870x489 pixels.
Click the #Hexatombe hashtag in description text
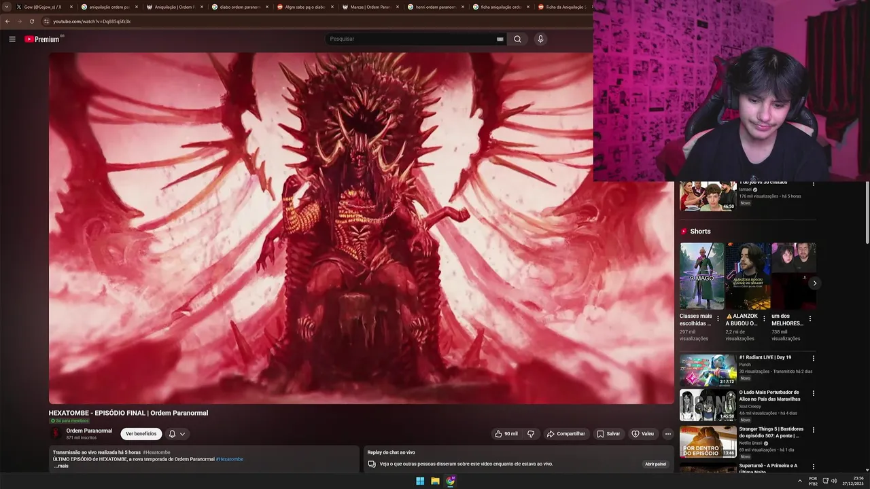coord(230,459)
